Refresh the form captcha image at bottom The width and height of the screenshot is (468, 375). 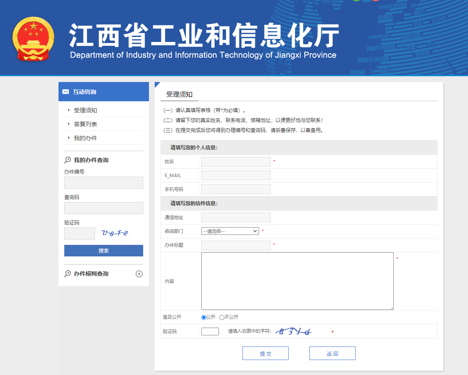pyautogui.click(x=295, y=331)
